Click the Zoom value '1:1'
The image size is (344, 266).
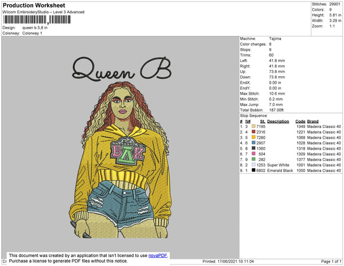(x=332, y=26)
